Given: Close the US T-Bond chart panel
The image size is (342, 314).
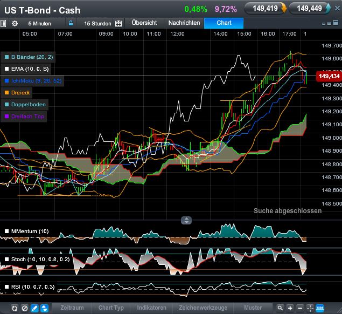Looking at the screenshot, I should (337, 8).
